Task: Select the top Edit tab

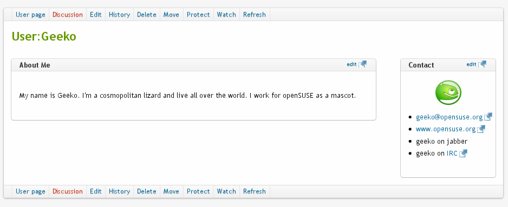Action: [95, 15]
